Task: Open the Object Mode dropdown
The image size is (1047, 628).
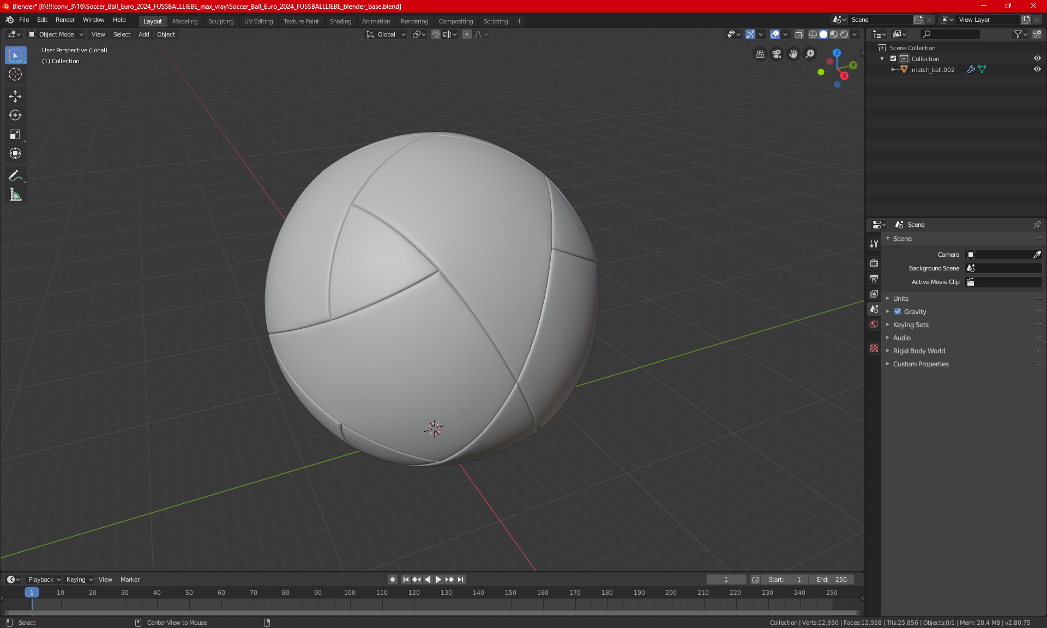Action: pyautogui.click(x=56, y=34)
